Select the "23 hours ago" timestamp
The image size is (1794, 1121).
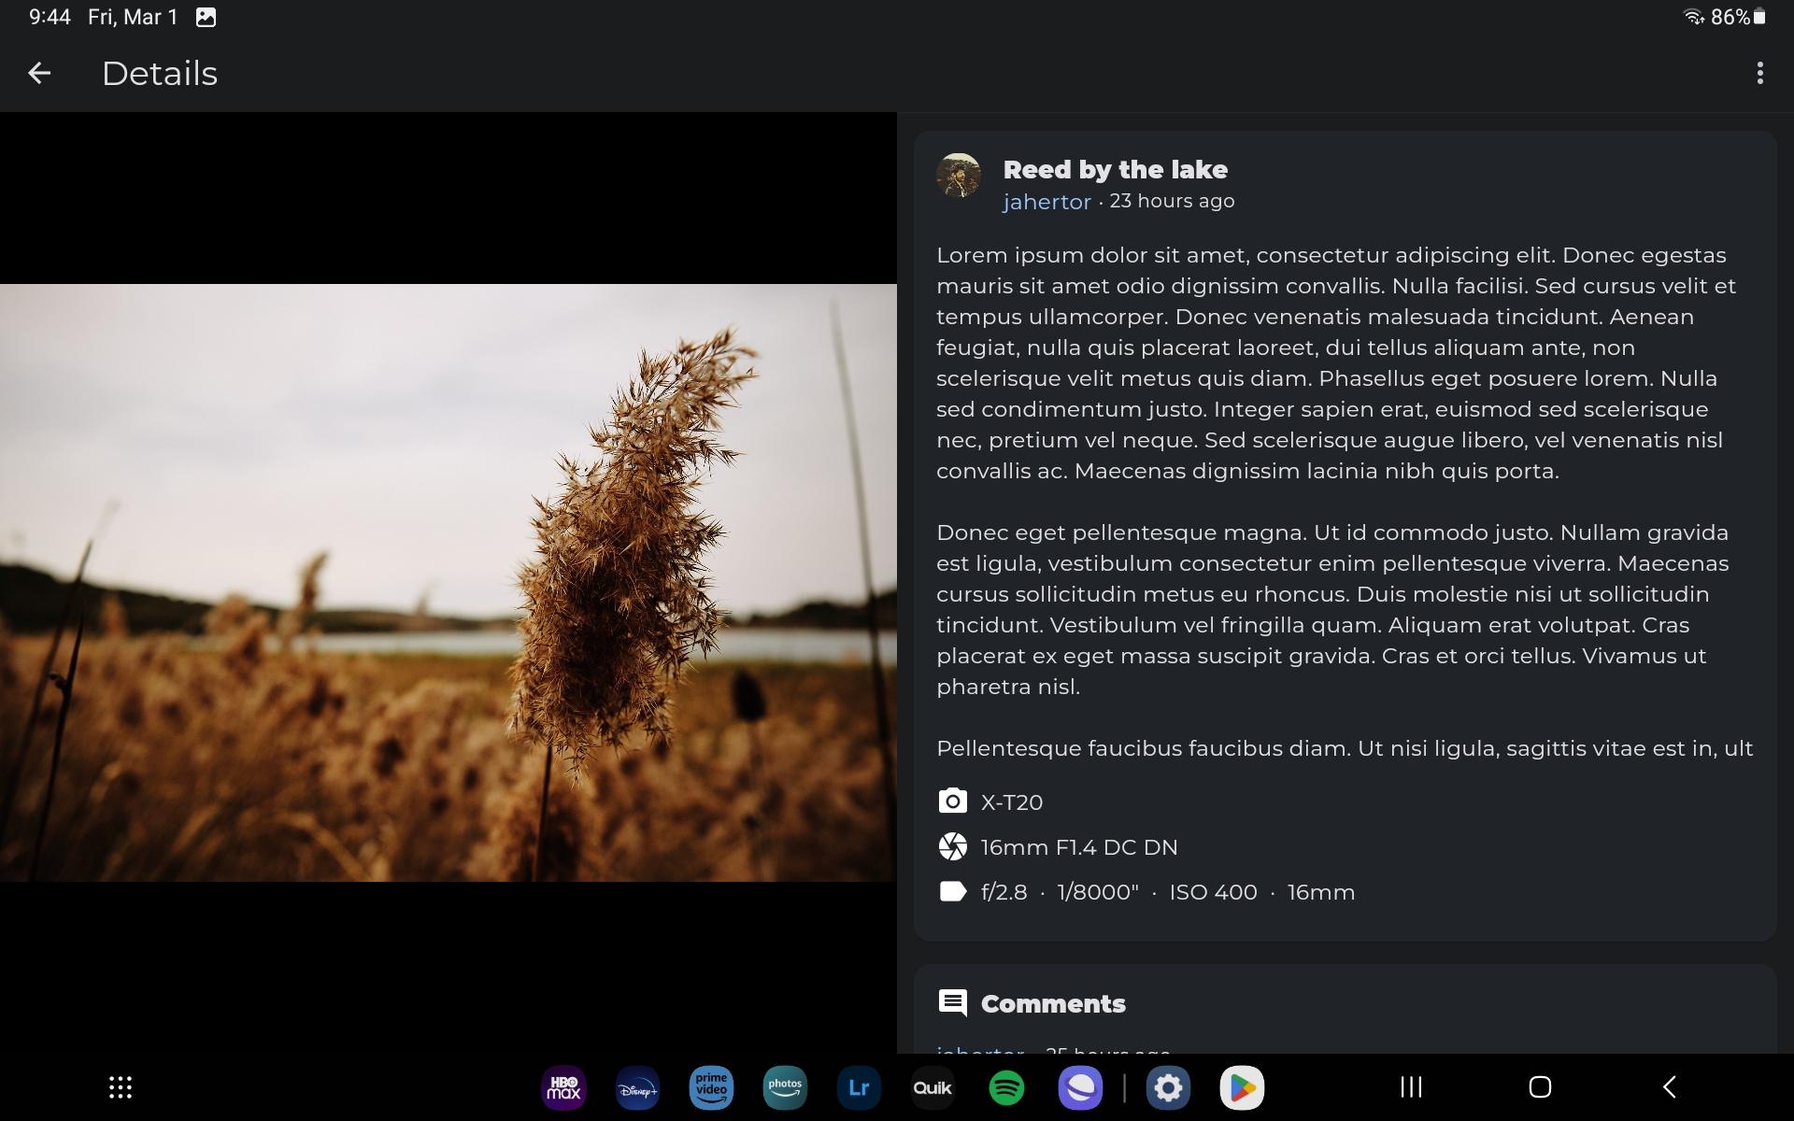pos(1172,201)
